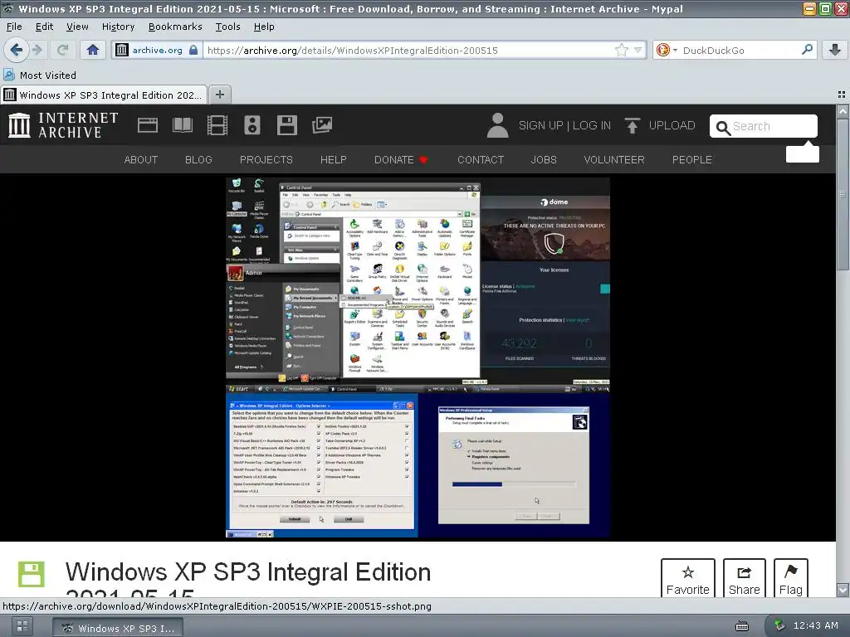Click the HELP nav link

coord(334,160)
